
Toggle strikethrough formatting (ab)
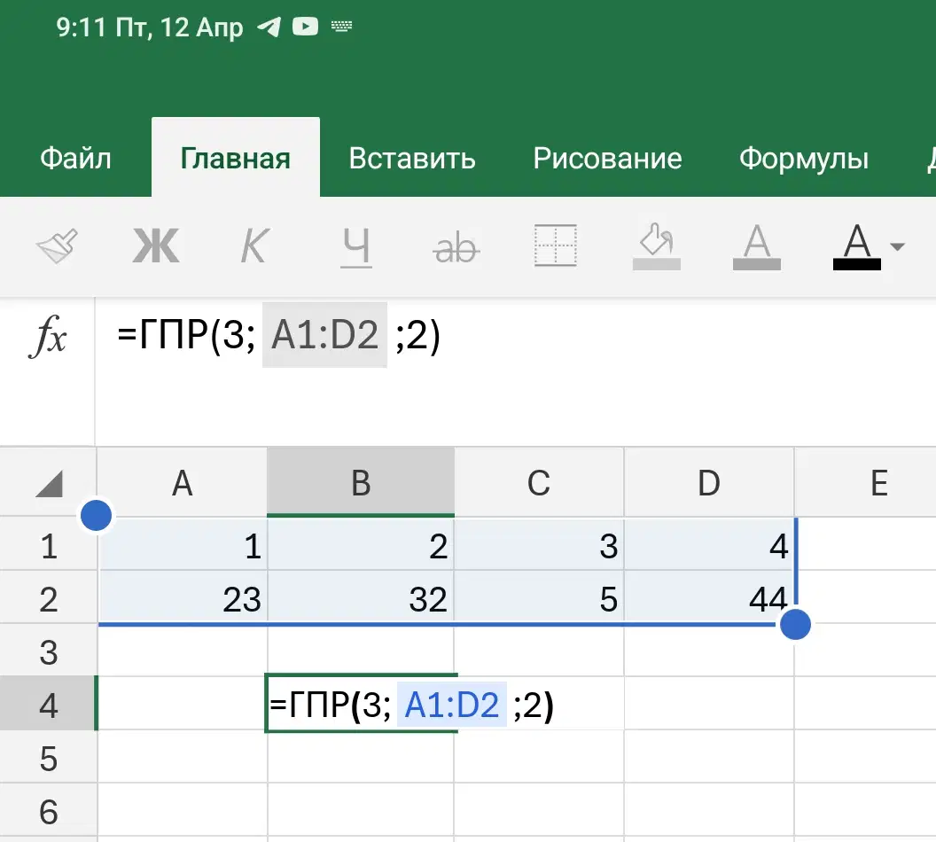click(x=456, y=248)
